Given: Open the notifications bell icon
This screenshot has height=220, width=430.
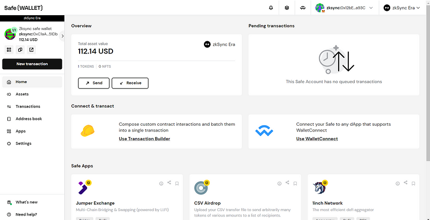Looking at the screenshot, I should point(271,8).
